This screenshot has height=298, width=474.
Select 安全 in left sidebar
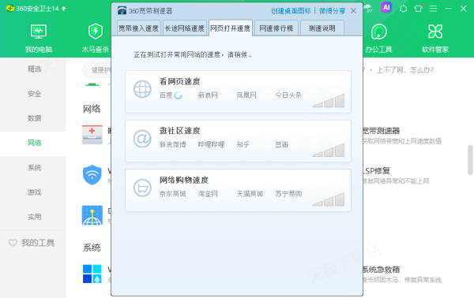[34, 94]
